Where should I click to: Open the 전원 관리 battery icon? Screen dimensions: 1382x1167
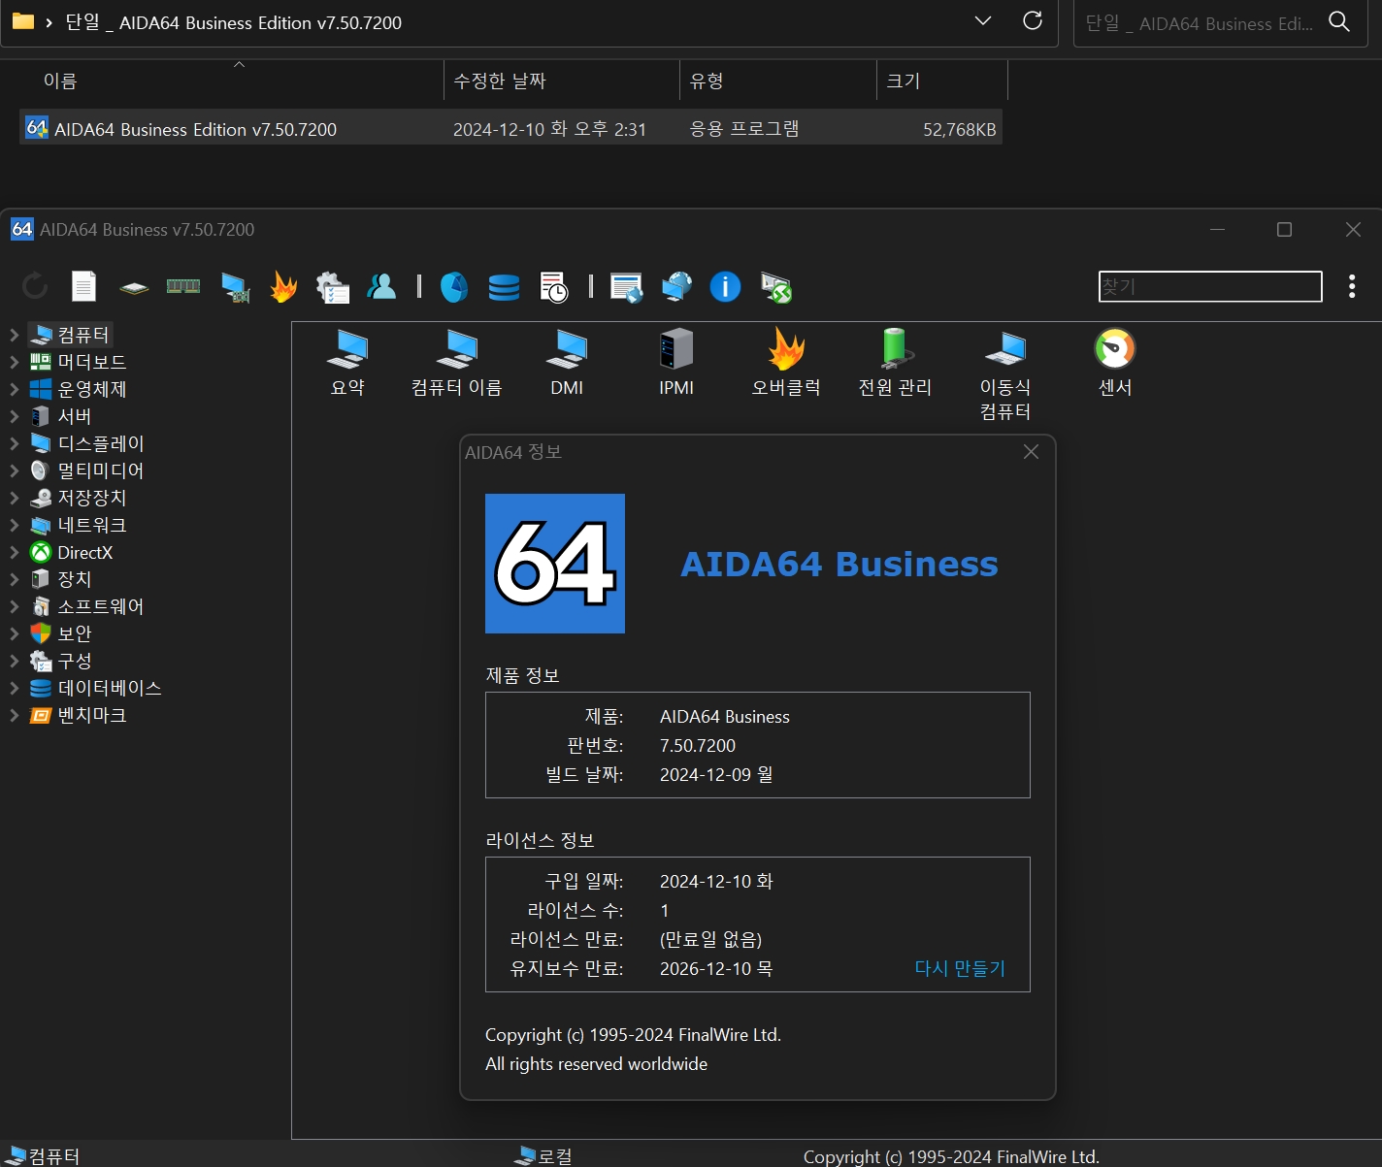tap(895, 363)
